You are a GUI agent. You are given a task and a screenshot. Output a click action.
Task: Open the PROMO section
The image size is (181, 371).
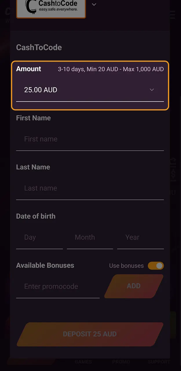pos(121,362)
